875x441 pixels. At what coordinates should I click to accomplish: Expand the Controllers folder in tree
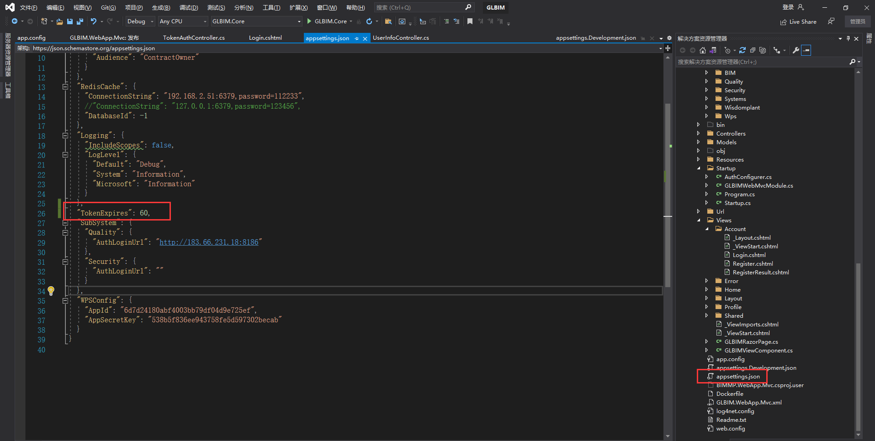[x=698, y=133]
